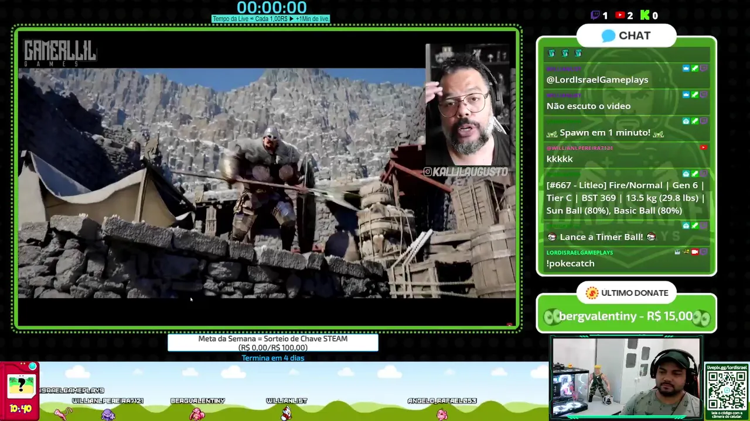
Task: Click the blue chat bubble icon
Action: point(609,36)
